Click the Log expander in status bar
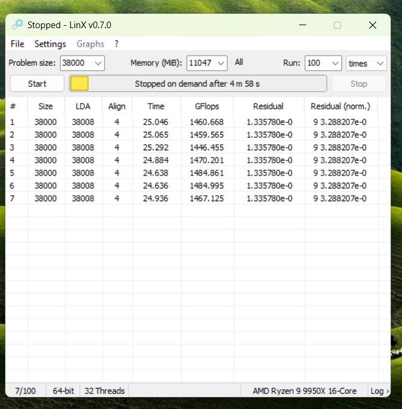Screen dimensions: 402x409 [379, 391]
